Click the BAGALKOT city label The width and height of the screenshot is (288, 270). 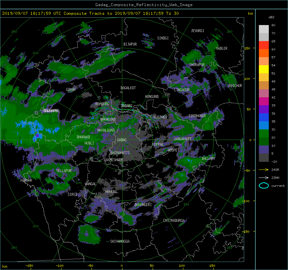click(x=128, y=88)
